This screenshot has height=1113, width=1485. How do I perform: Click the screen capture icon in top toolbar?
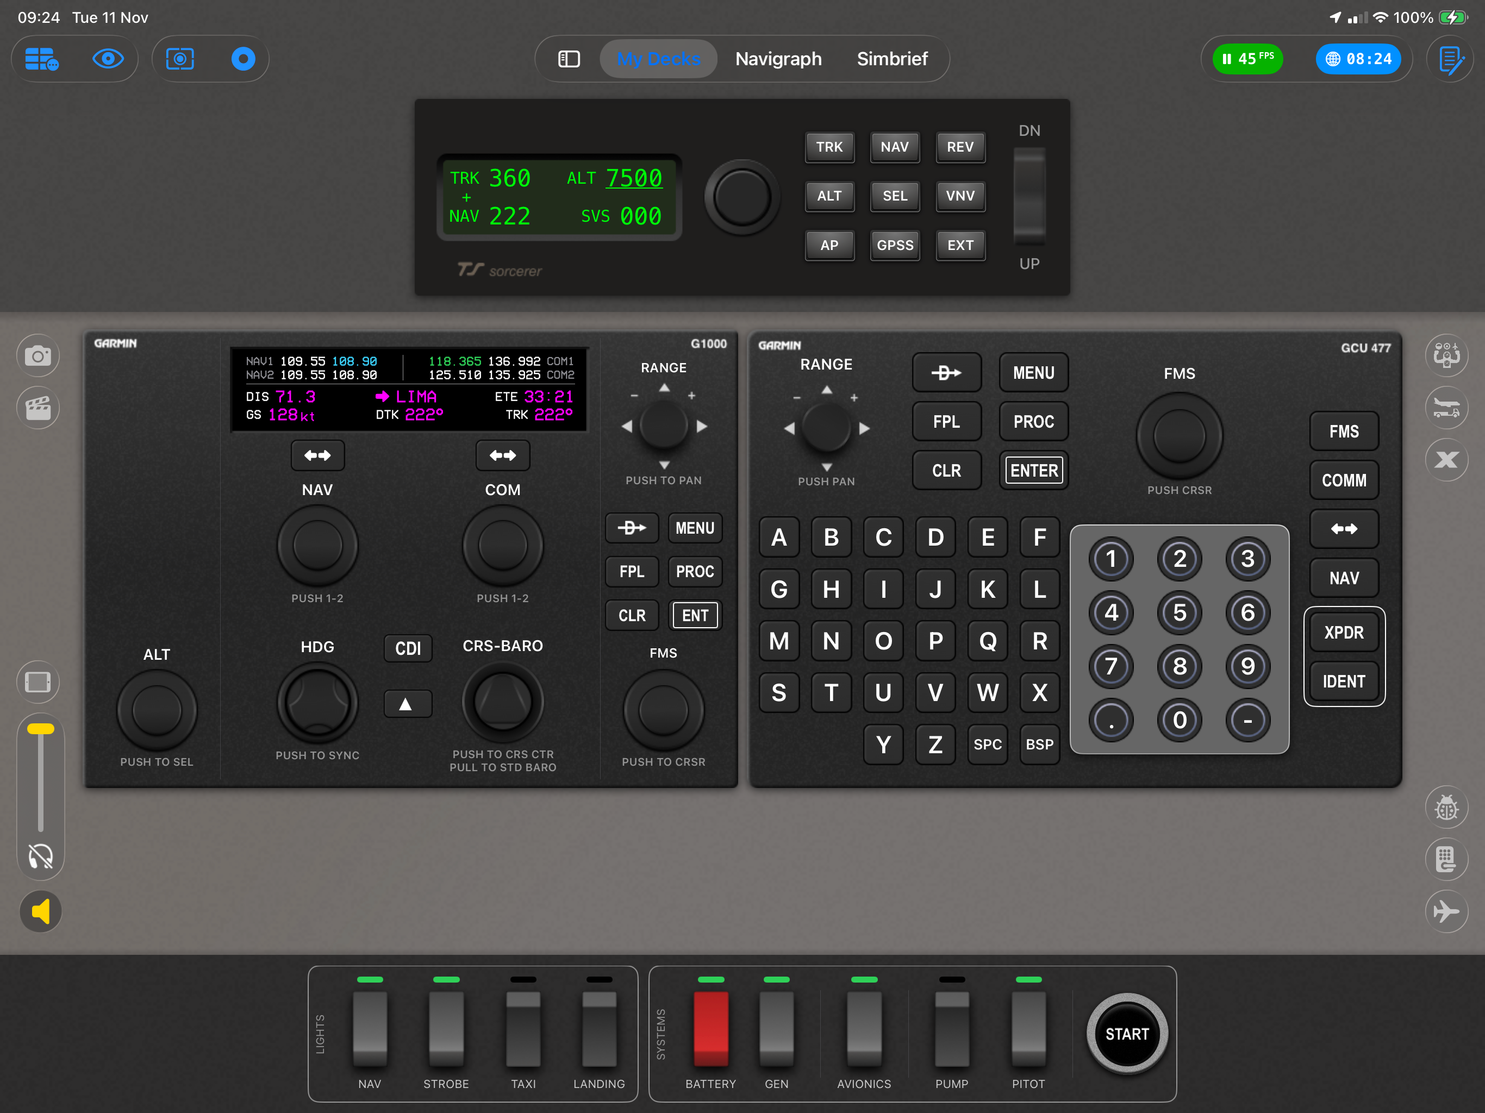pyautogui.click(x=180, y=59)
